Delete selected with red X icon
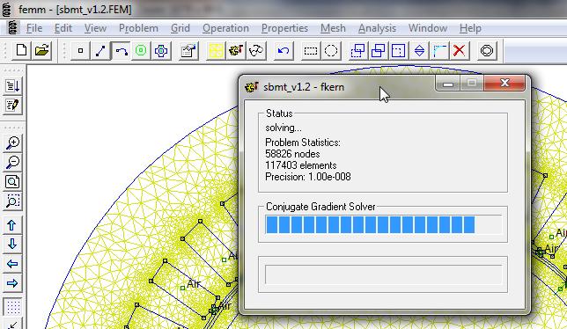The width and height of the screenshot is (567, 329). tap(460, 50)
